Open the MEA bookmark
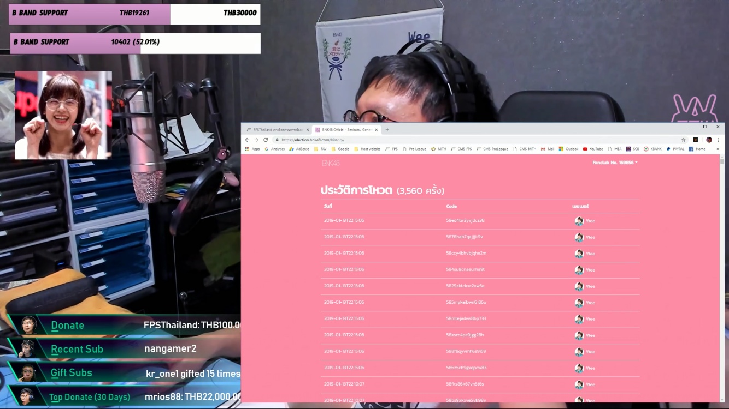The width and height of the screenshot is (729, 409). pos(615,149)
